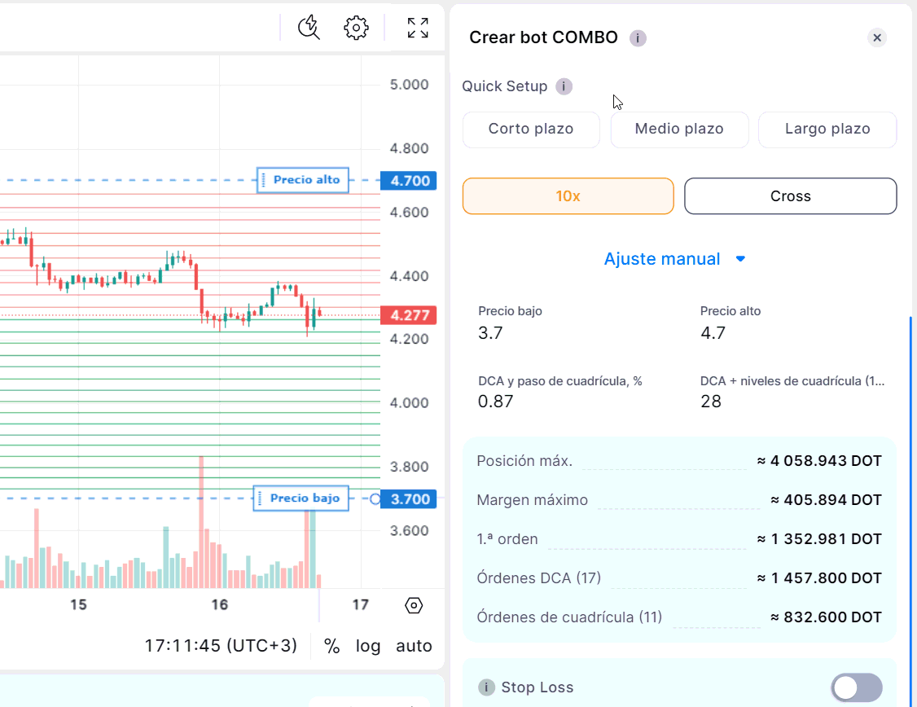This screenshot has height=707, width=917.
Task: Click the chart quick search lightning icon
Action: tap(309, 28)
